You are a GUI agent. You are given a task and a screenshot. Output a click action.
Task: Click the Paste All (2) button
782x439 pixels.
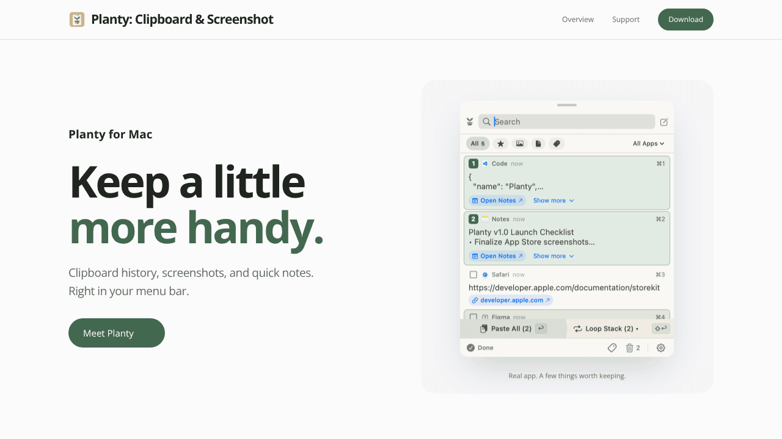coord(513,329)
